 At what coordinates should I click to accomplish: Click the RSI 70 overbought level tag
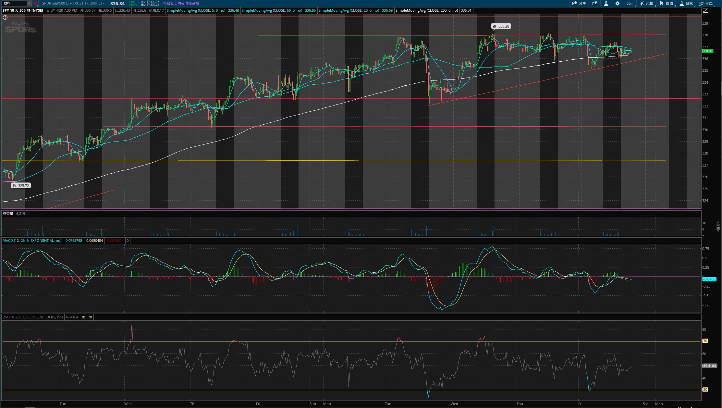click(705, 341)
